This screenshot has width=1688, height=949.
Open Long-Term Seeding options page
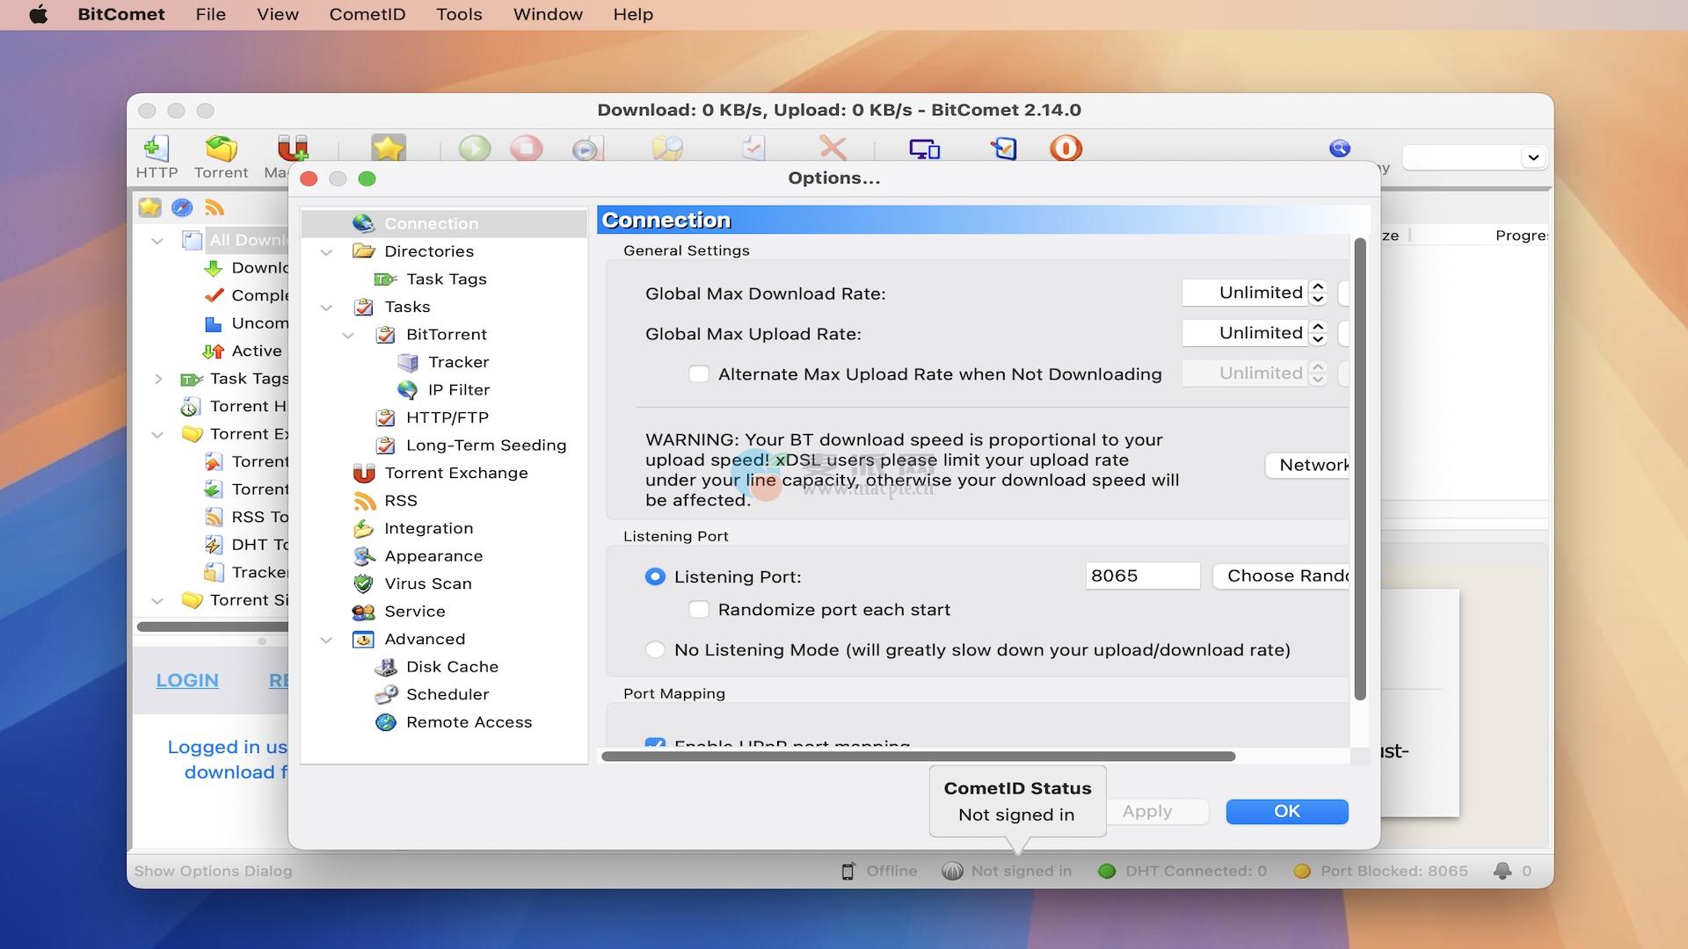tap(485, 446)
